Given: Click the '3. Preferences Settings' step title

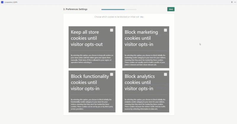Looking at the screenshot, I should click(x=75, y=9).
